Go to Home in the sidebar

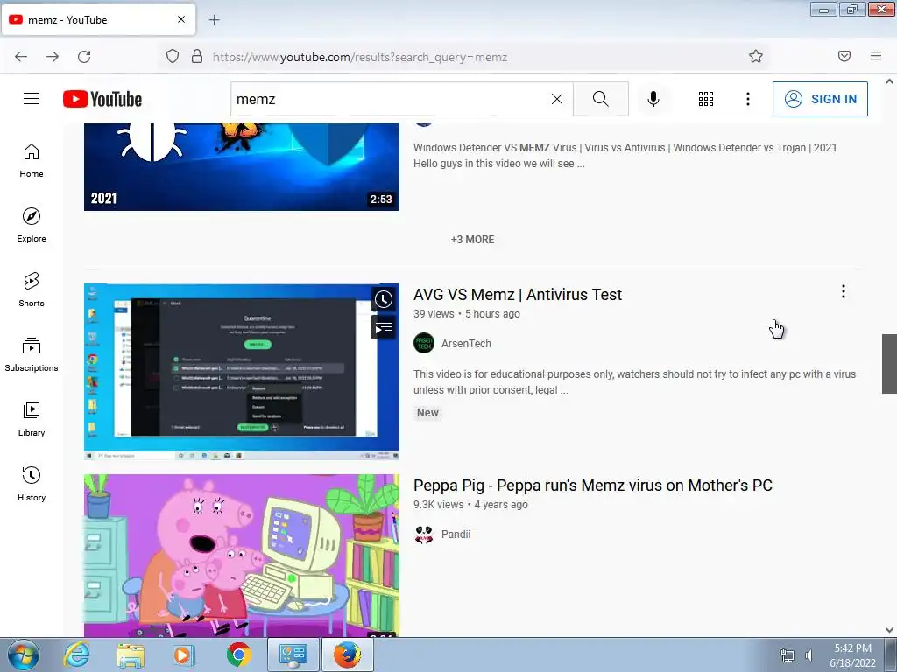pyautogui.click(x=32, y=161)
